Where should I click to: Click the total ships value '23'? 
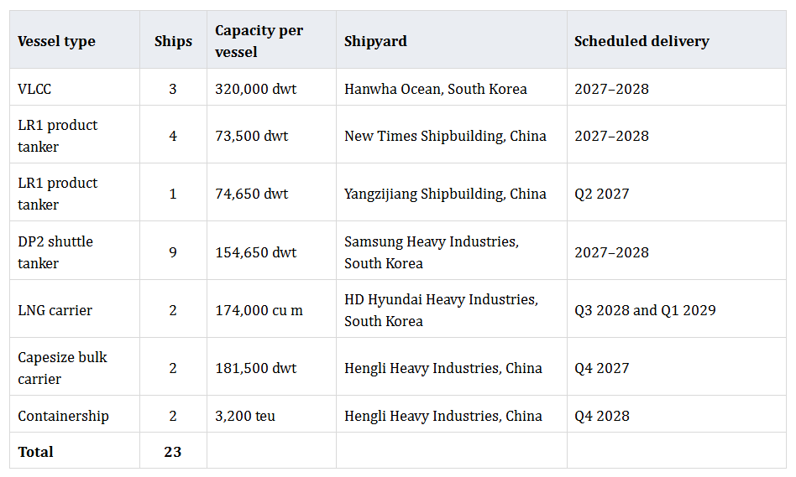pyautogui.click(x=173, y=452)
